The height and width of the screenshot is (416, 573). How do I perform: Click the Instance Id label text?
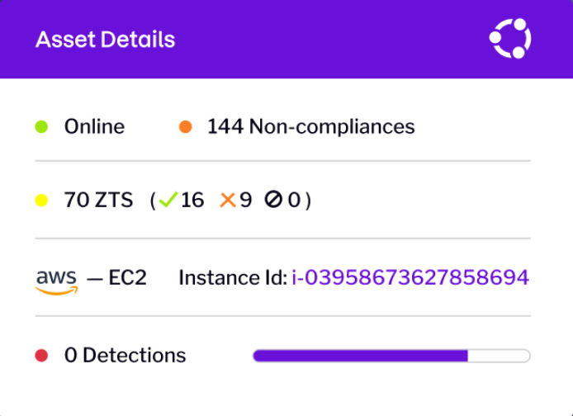[x=233, y=277]
